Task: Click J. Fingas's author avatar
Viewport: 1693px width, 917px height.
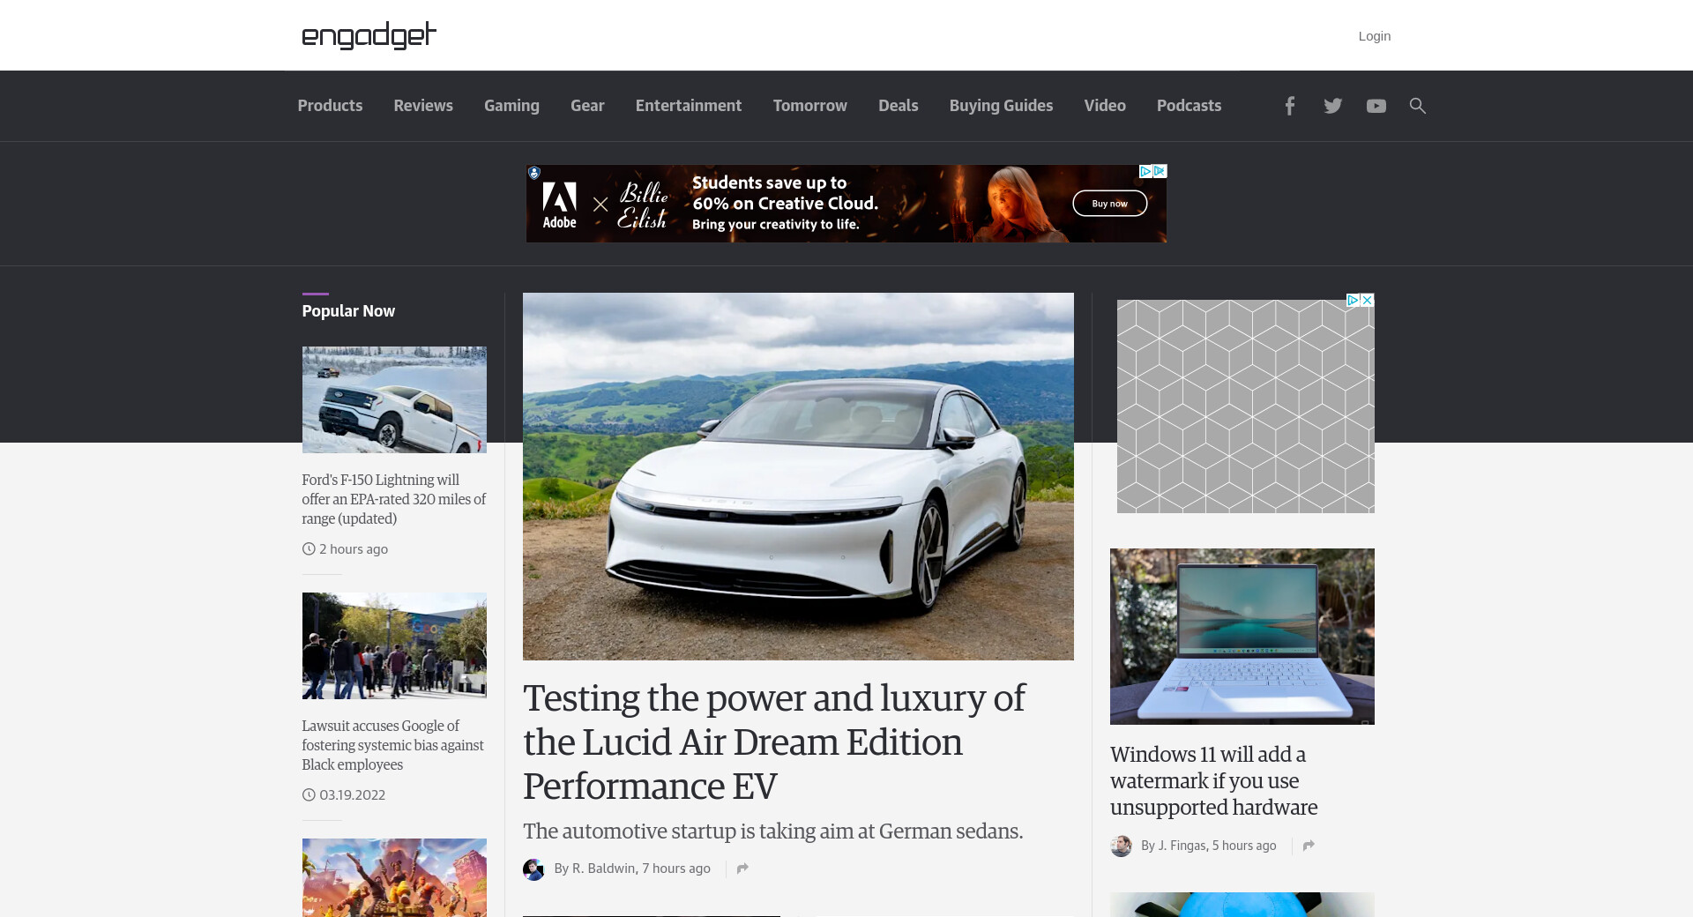Action: pyautogui.click(x=1121, y=846)
